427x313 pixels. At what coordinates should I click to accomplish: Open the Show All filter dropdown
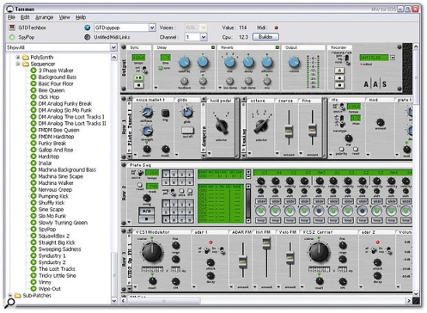click(114, 47)
